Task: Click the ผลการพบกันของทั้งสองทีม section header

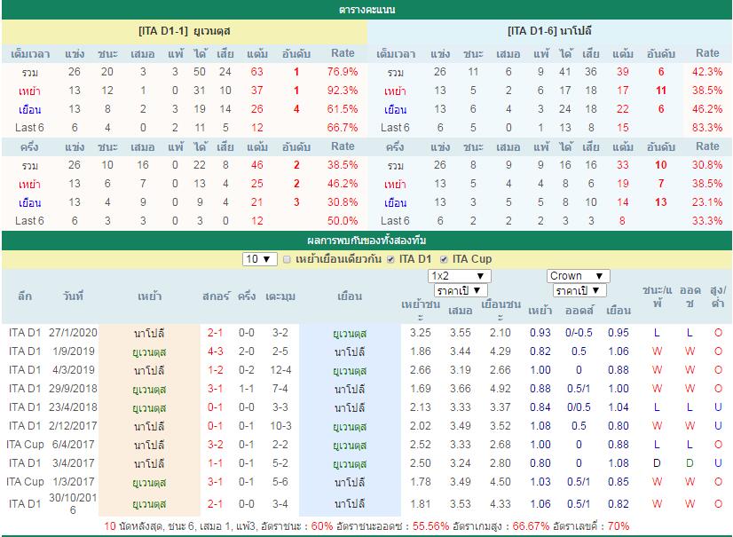Action: coord(366,241)
